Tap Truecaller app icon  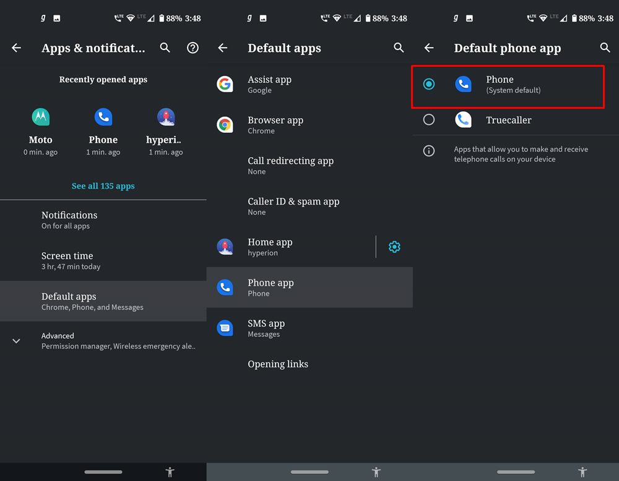pos(464,119)
